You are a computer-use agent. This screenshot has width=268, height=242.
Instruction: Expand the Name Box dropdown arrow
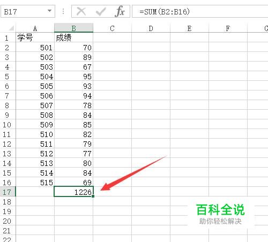coord(50,11)
